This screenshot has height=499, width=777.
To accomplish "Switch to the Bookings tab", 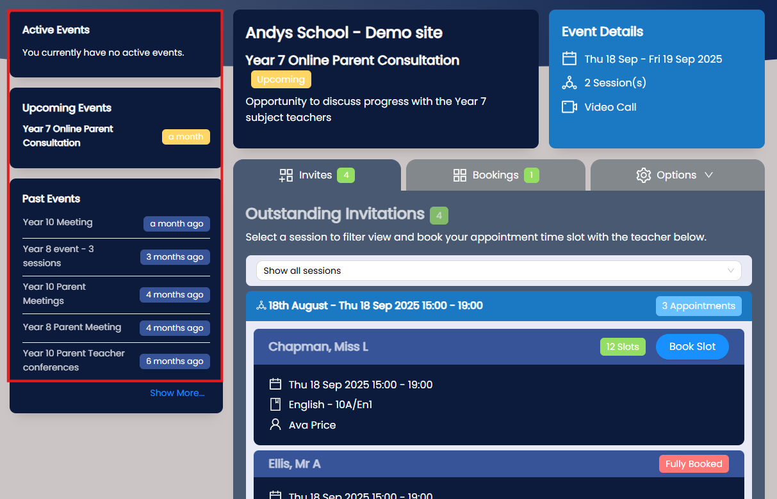I will pyautogui.click(x=496, y=175).
